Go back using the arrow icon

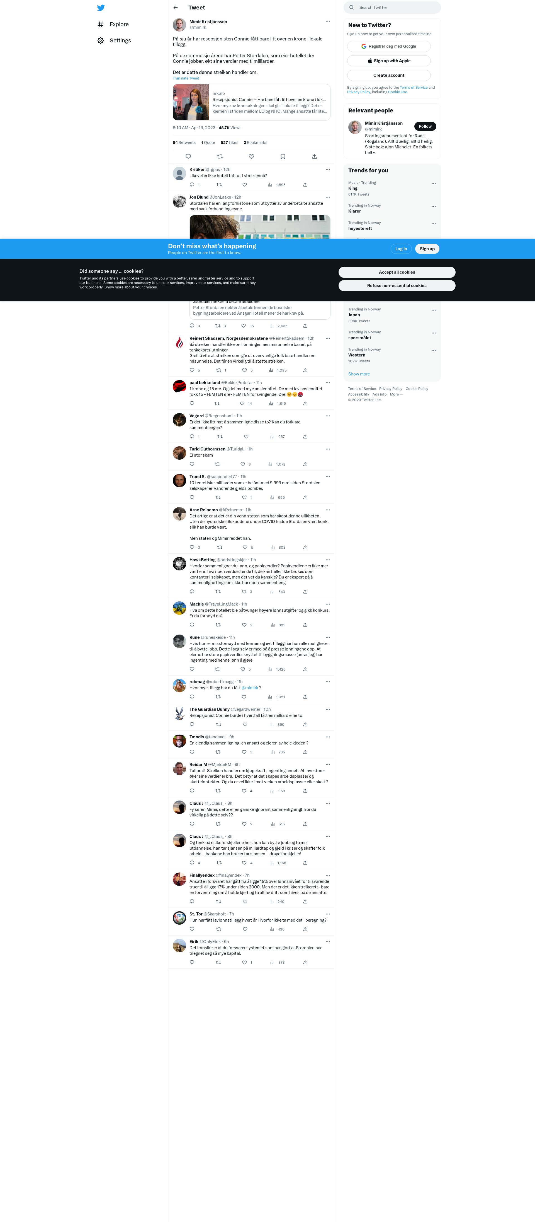176,8
